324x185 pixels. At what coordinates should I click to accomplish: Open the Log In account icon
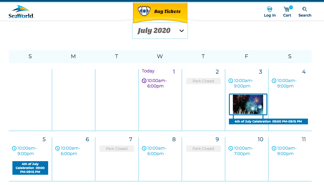point(269,9)
